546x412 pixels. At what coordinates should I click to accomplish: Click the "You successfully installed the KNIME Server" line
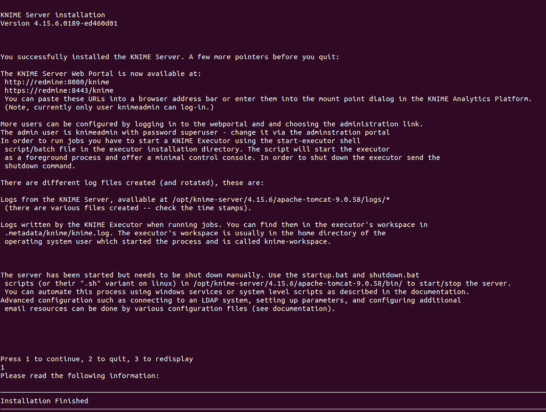click(x=170, y=57)
